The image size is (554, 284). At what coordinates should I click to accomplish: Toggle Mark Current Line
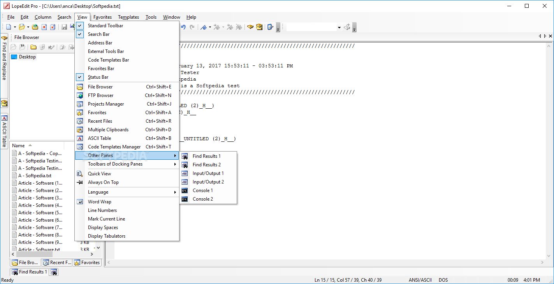[127, 219]
